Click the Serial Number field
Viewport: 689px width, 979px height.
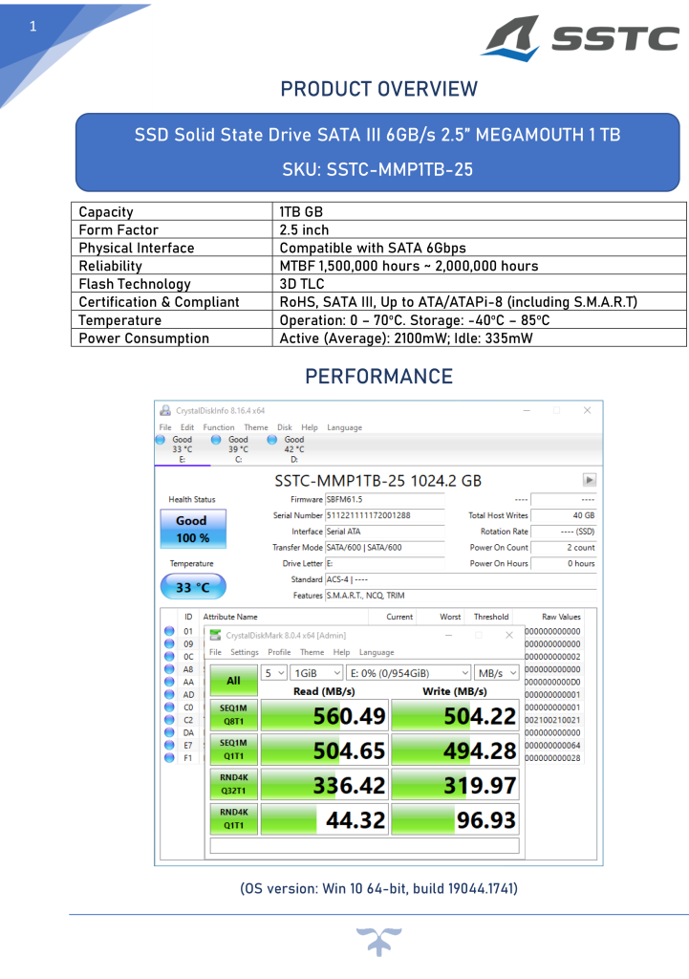[x=385, y=515]
